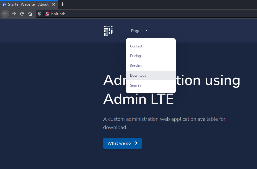The height and width of the screenshot is (169, 257).
Task: Open the tracking protection shield icon
Action: [x=39, y=14]
